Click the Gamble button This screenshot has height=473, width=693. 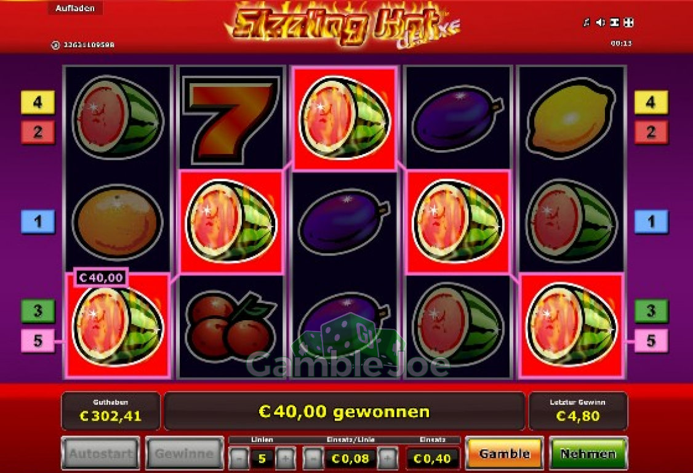pos(504,453)
